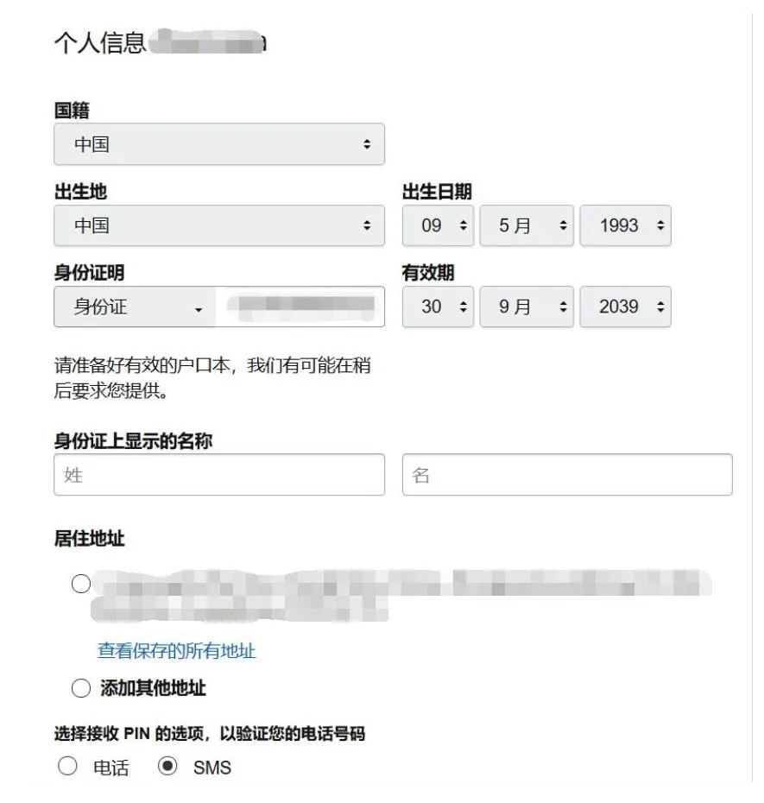Select the 添加其他地址 radio button
764x803 pixels.
79,686
